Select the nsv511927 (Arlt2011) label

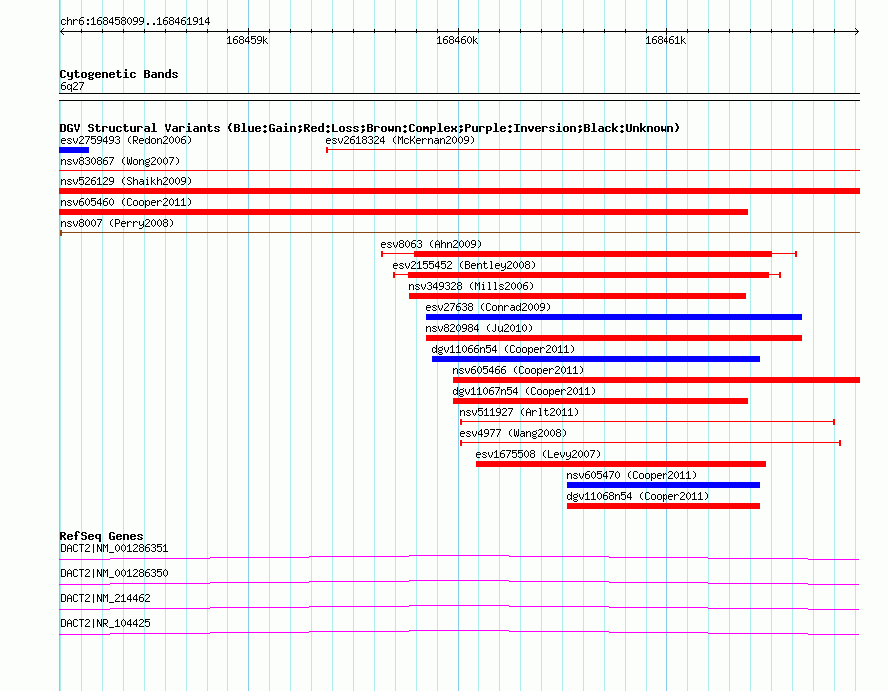(519, 412)
